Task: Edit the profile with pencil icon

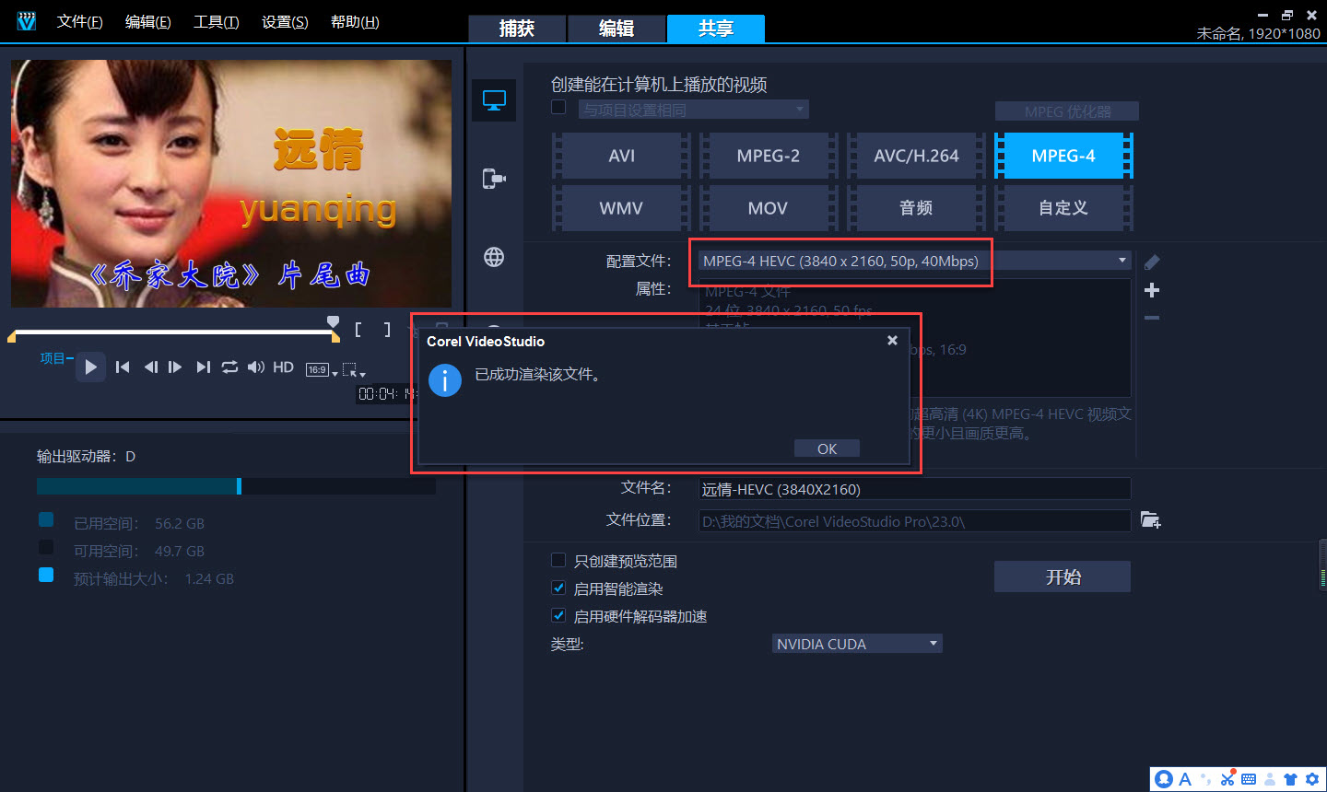Action: point(1152,262)
